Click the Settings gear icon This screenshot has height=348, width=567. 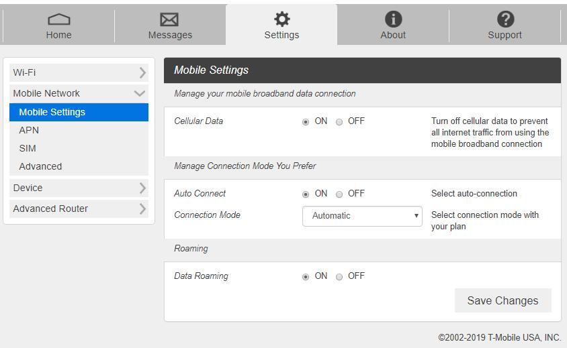tap(281, 19)
